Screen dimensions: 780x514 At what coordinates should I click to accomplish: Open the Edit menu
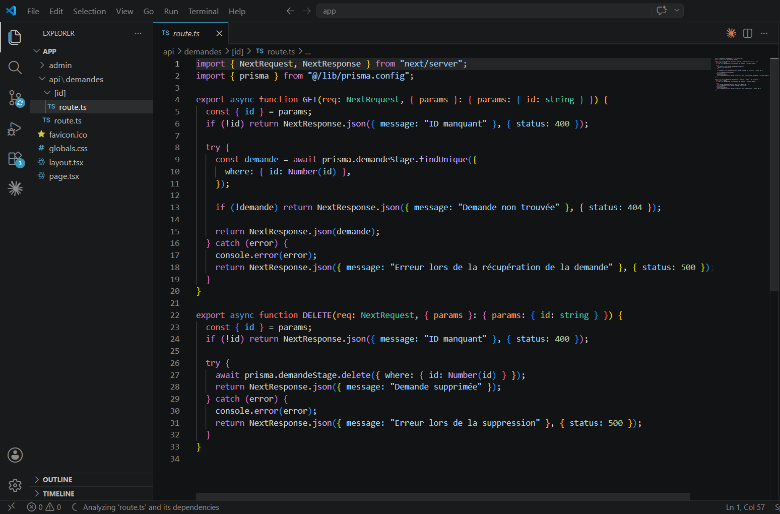(56, 11)
